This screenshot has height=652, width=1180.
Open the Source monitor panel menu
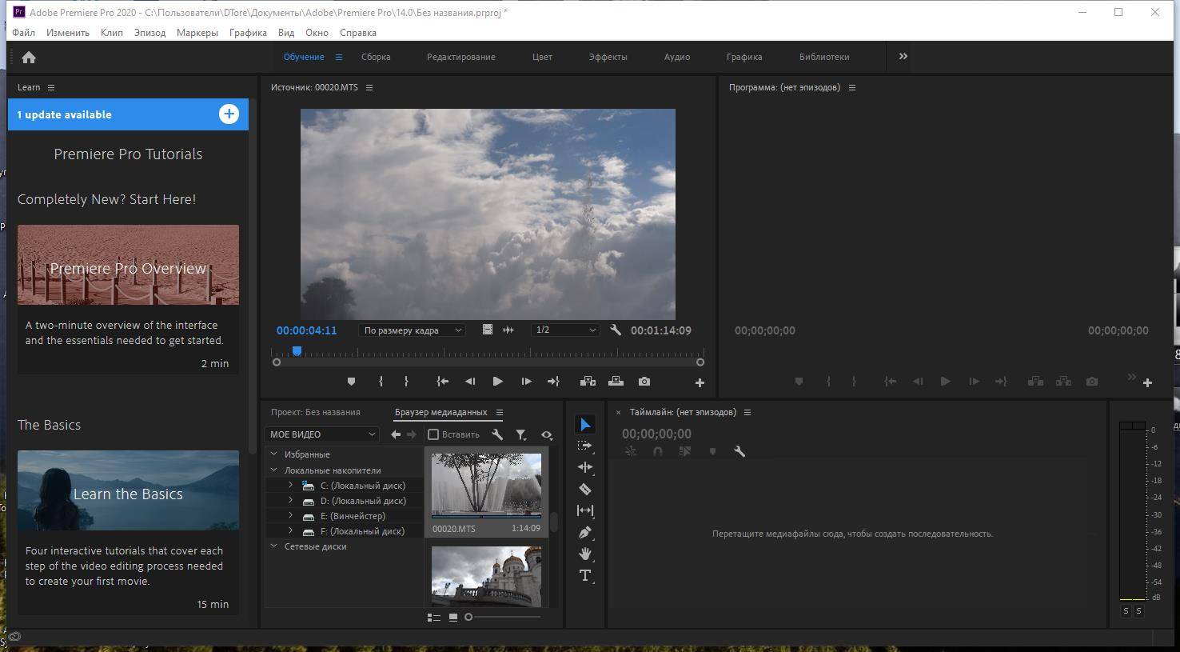[369, 87]
